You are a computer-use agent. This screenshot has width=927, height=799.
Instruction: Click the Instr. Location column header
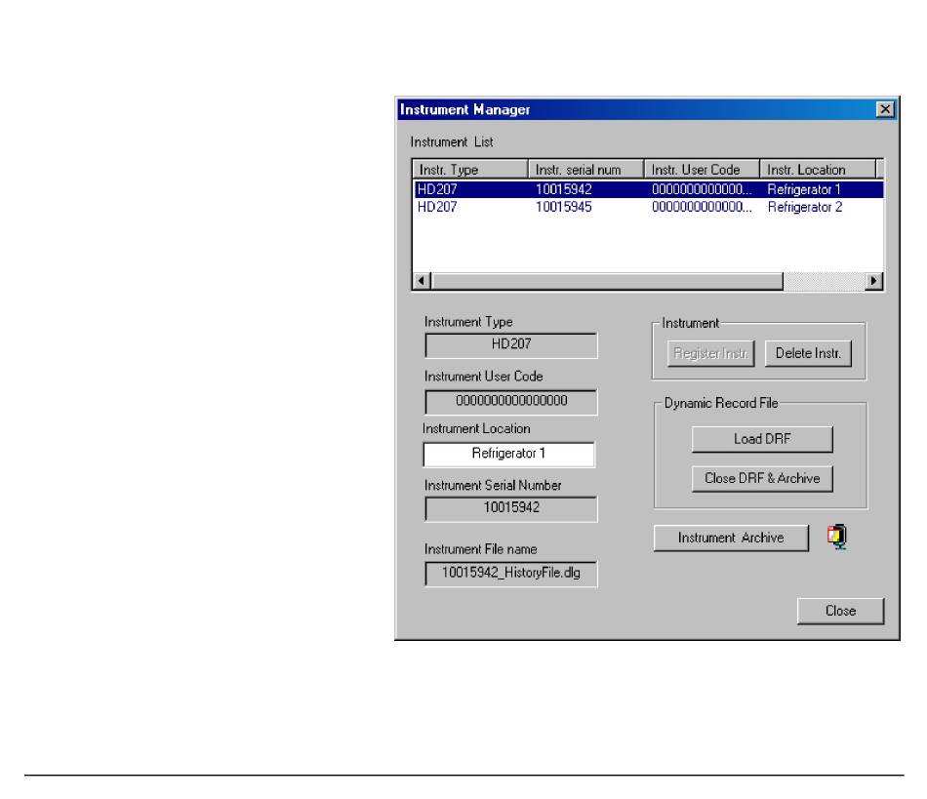pos(818,170)
